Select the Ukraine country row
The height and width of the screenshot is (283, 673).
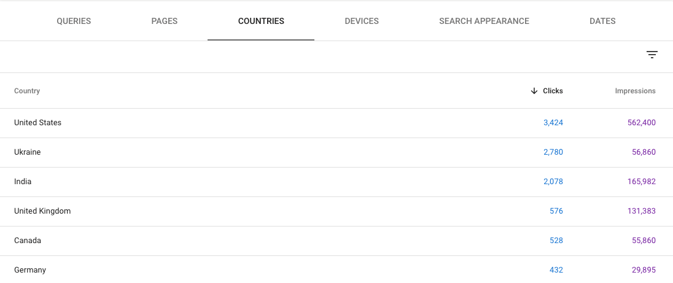click(28, 152)
